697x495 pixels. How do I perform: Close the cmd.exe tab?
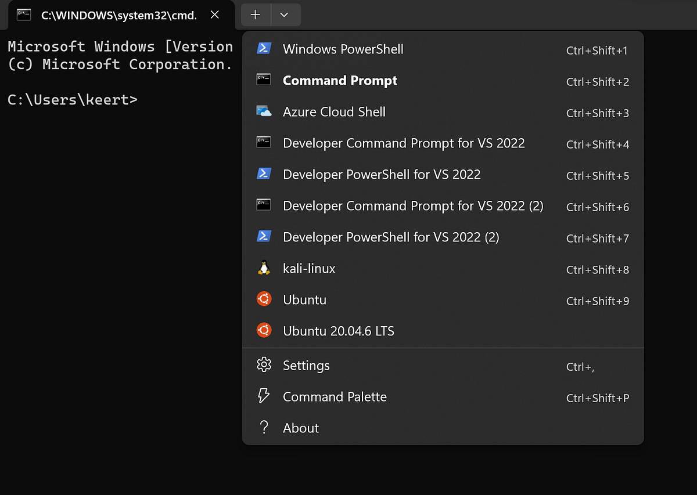214,15
